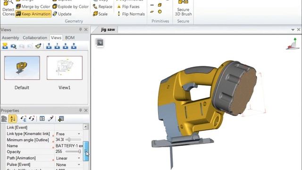Insert a sphere primitive
The height and width of the screenshot is (170, 302).
tap(159, 12)
